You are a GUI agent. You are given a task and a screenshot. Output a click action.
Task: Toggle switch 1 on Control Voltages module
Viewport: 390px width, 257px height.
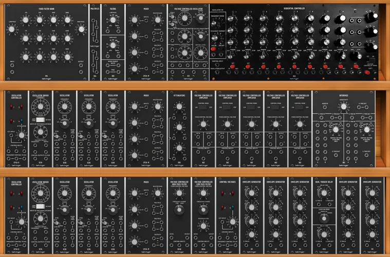point(222,193)
